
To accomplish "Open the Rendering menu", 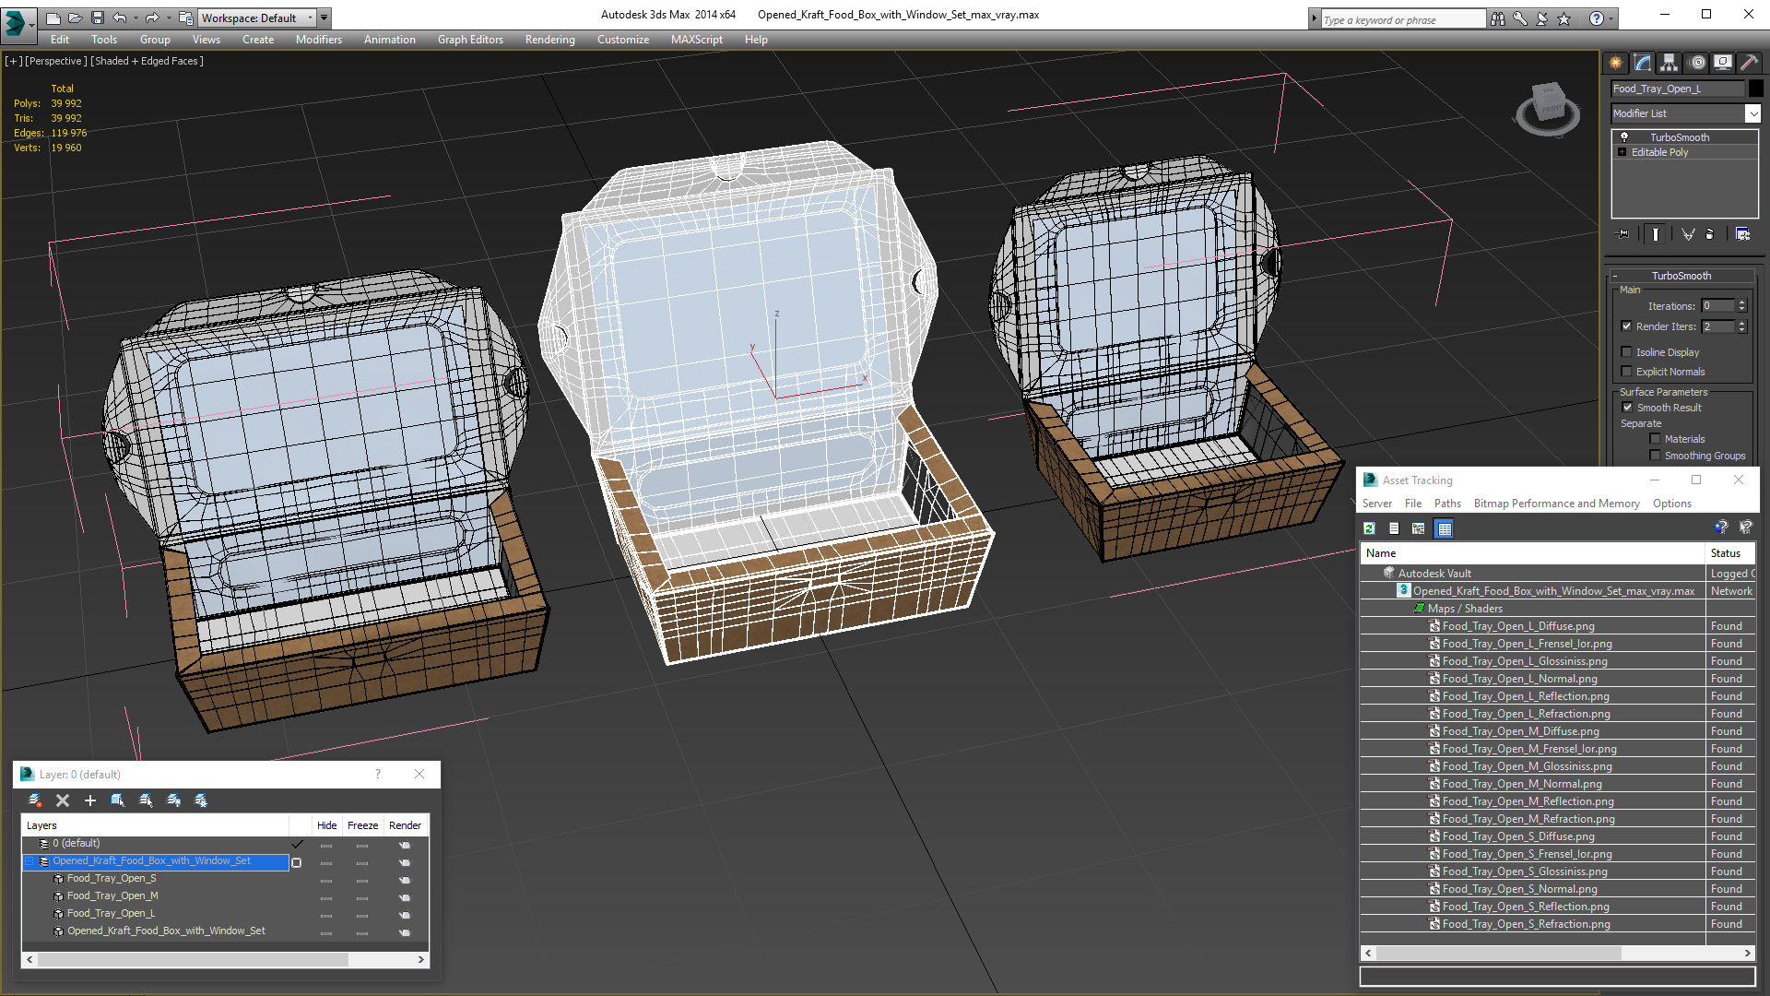I will point(549,40).
